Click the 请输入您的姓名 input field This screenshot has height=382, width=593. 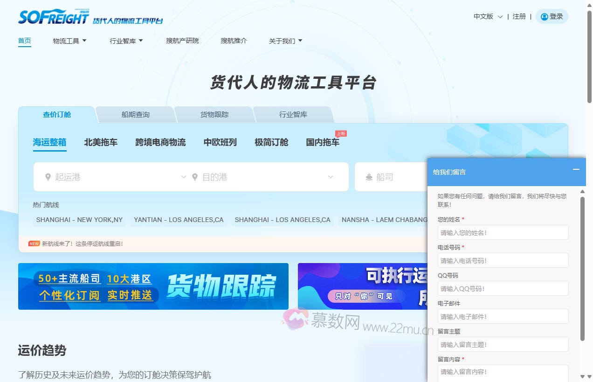(503, 232)
